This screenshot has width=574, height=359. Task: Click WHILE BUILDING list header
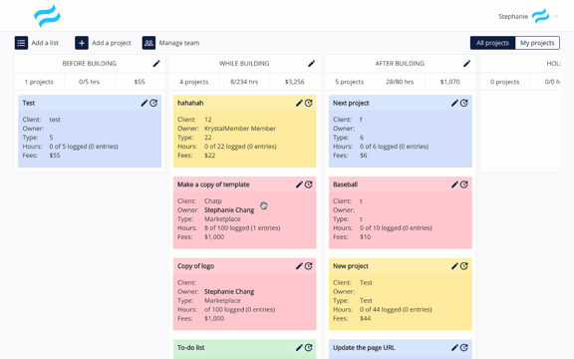point(244,64)
